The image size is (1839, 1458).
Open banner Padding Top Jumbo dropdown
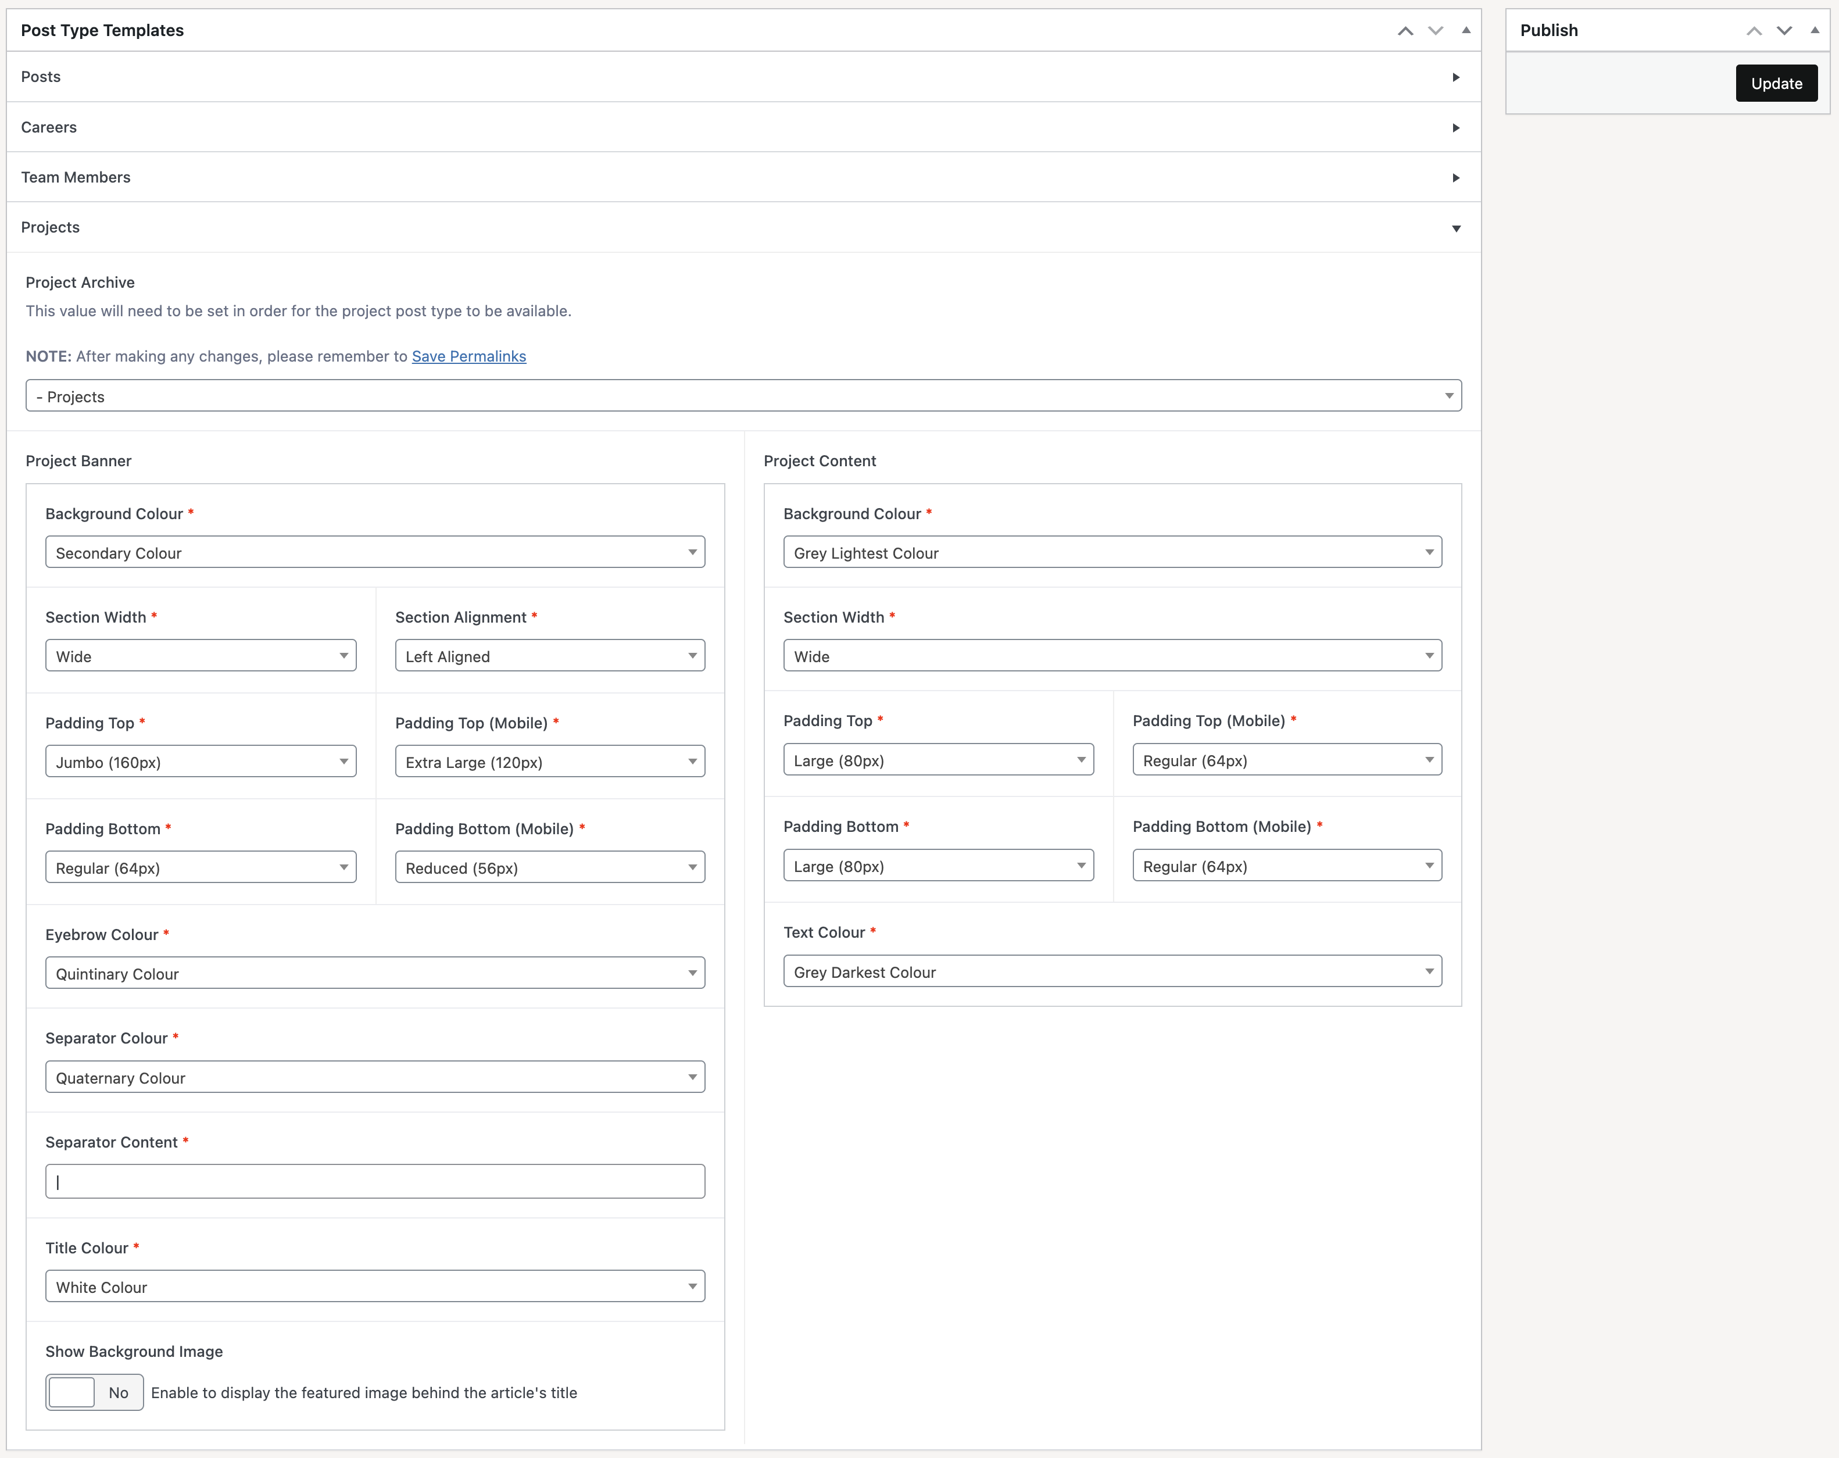coord(201,762)
